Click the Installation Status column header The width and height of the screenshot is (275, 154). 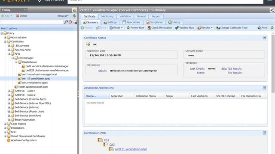(x=150, y=96)
